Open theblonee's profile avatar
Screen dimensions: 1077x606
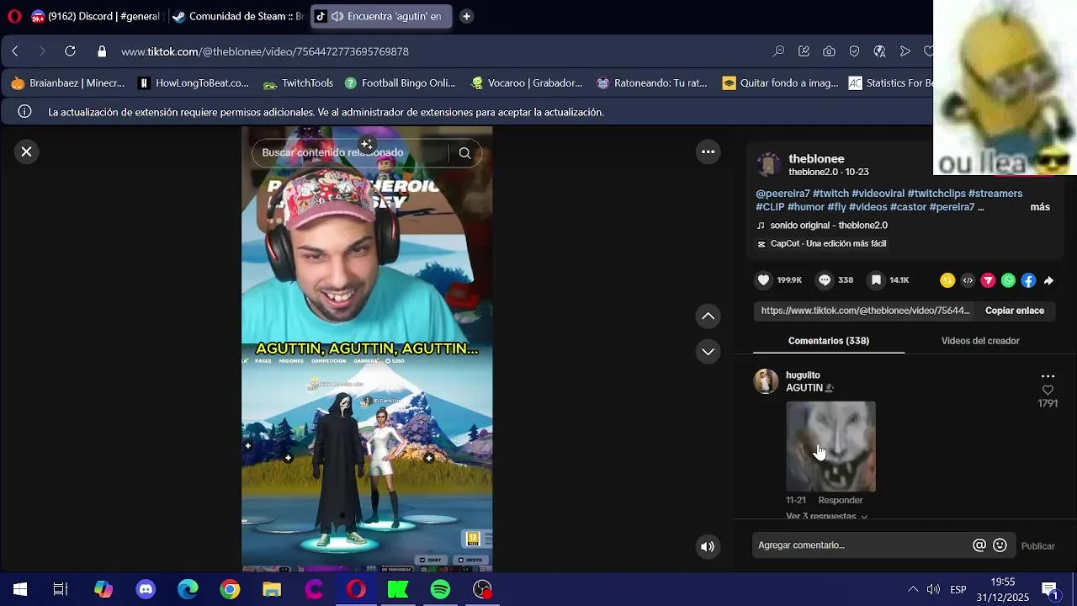click(767, 165)
